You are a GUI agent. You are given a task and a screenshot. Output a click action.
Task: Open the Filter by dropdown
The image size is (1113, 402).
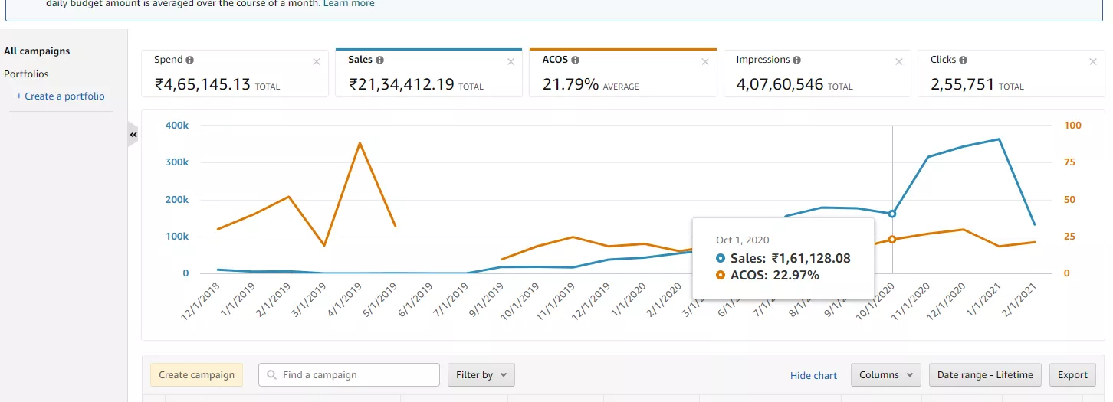pyautogui.click(x=481, y=375)
